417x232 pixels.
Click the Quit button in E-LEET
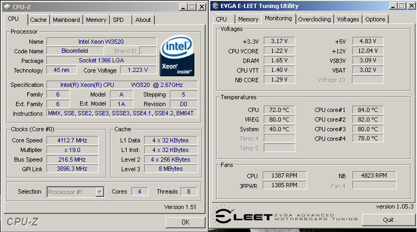[388, 220]
